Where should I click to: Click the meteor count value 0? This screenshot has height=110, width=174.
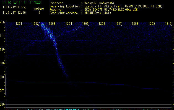(39, 13)
